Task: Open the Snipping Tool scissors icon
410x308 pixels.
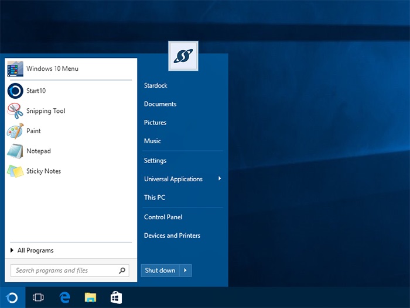Action: pos(15,111)
